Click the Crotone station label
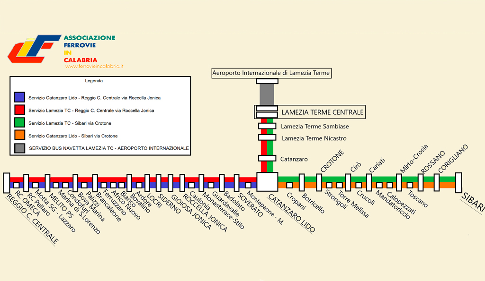This screenshot has width=485, height=281. pos(332,161)
